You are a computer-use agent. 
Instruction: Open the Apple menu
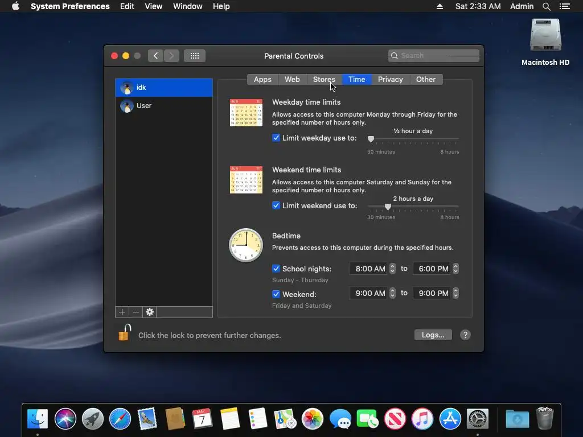pyautogui.click(x=15, y=6)
